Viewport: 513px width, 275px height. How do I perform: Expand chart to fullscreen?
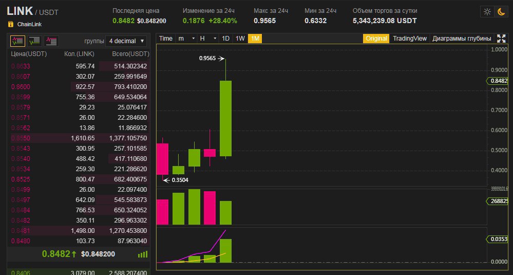coord(501,39)
